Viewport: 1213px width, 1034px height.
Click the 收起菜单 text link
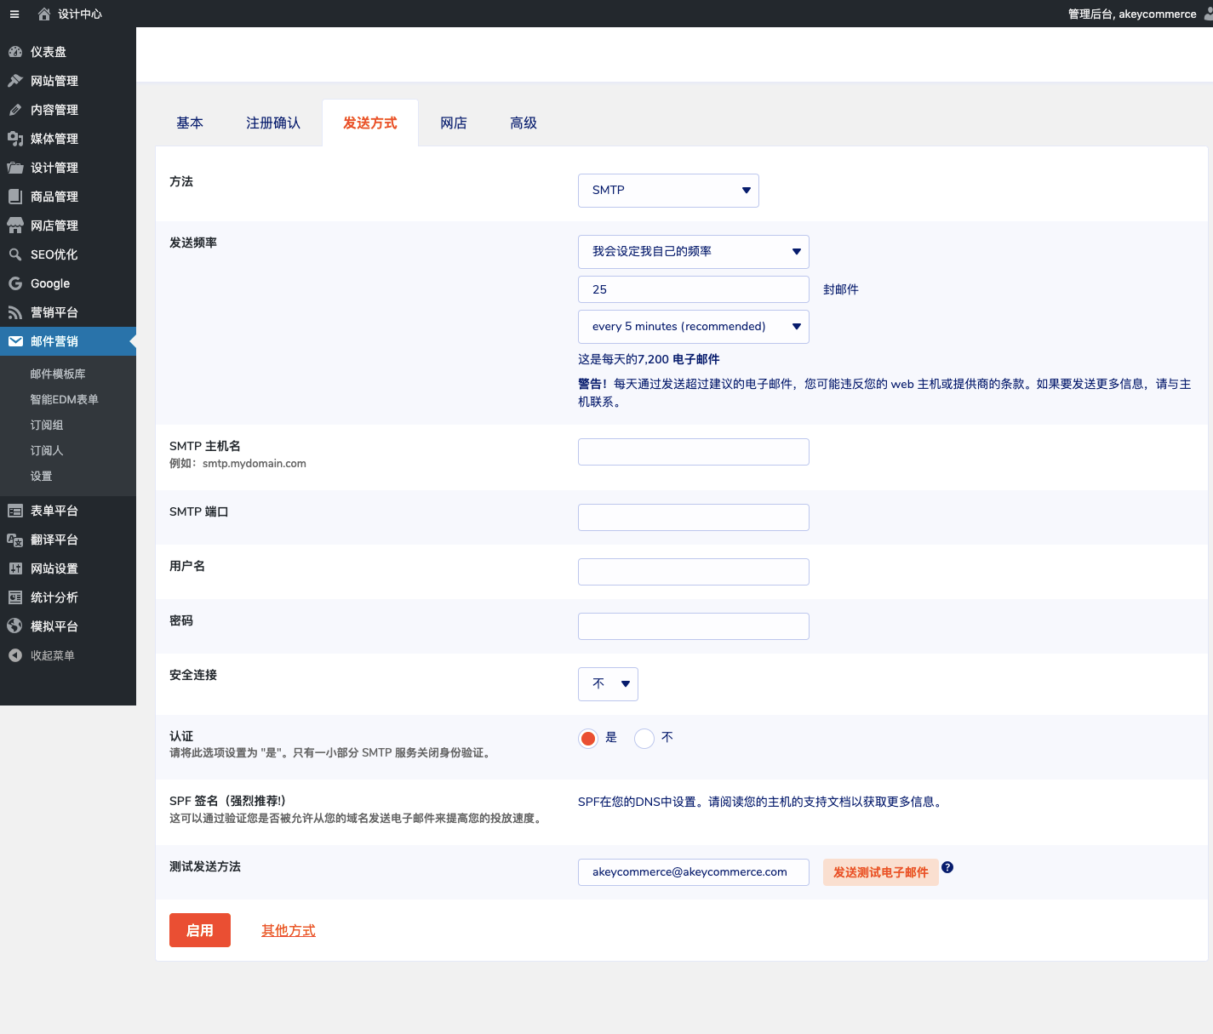point(53,655)
